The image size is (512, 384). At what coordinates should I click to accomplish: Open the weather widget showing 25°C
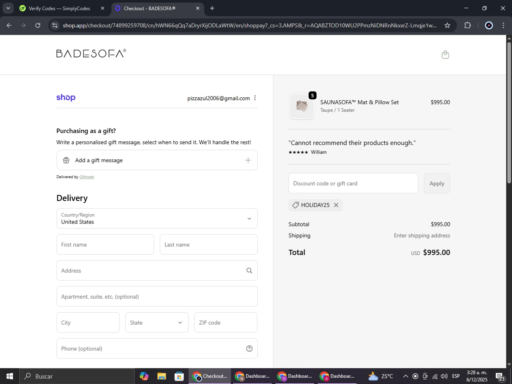[381, 376]
